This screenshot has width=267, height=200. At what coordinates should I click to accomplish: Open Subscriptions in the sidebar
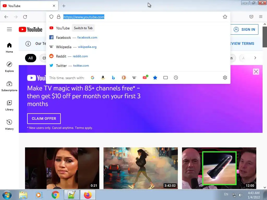[9, 86]
